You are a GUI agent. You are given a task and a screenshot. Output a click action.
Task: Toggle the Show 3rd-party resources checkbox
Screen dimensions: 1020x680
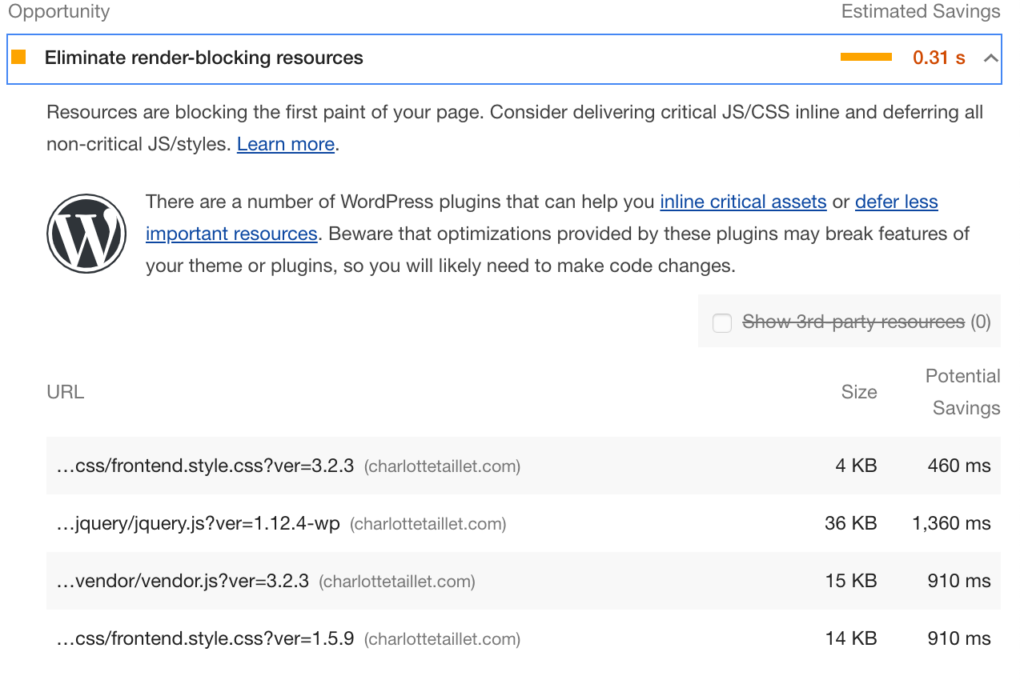point(722,322)
